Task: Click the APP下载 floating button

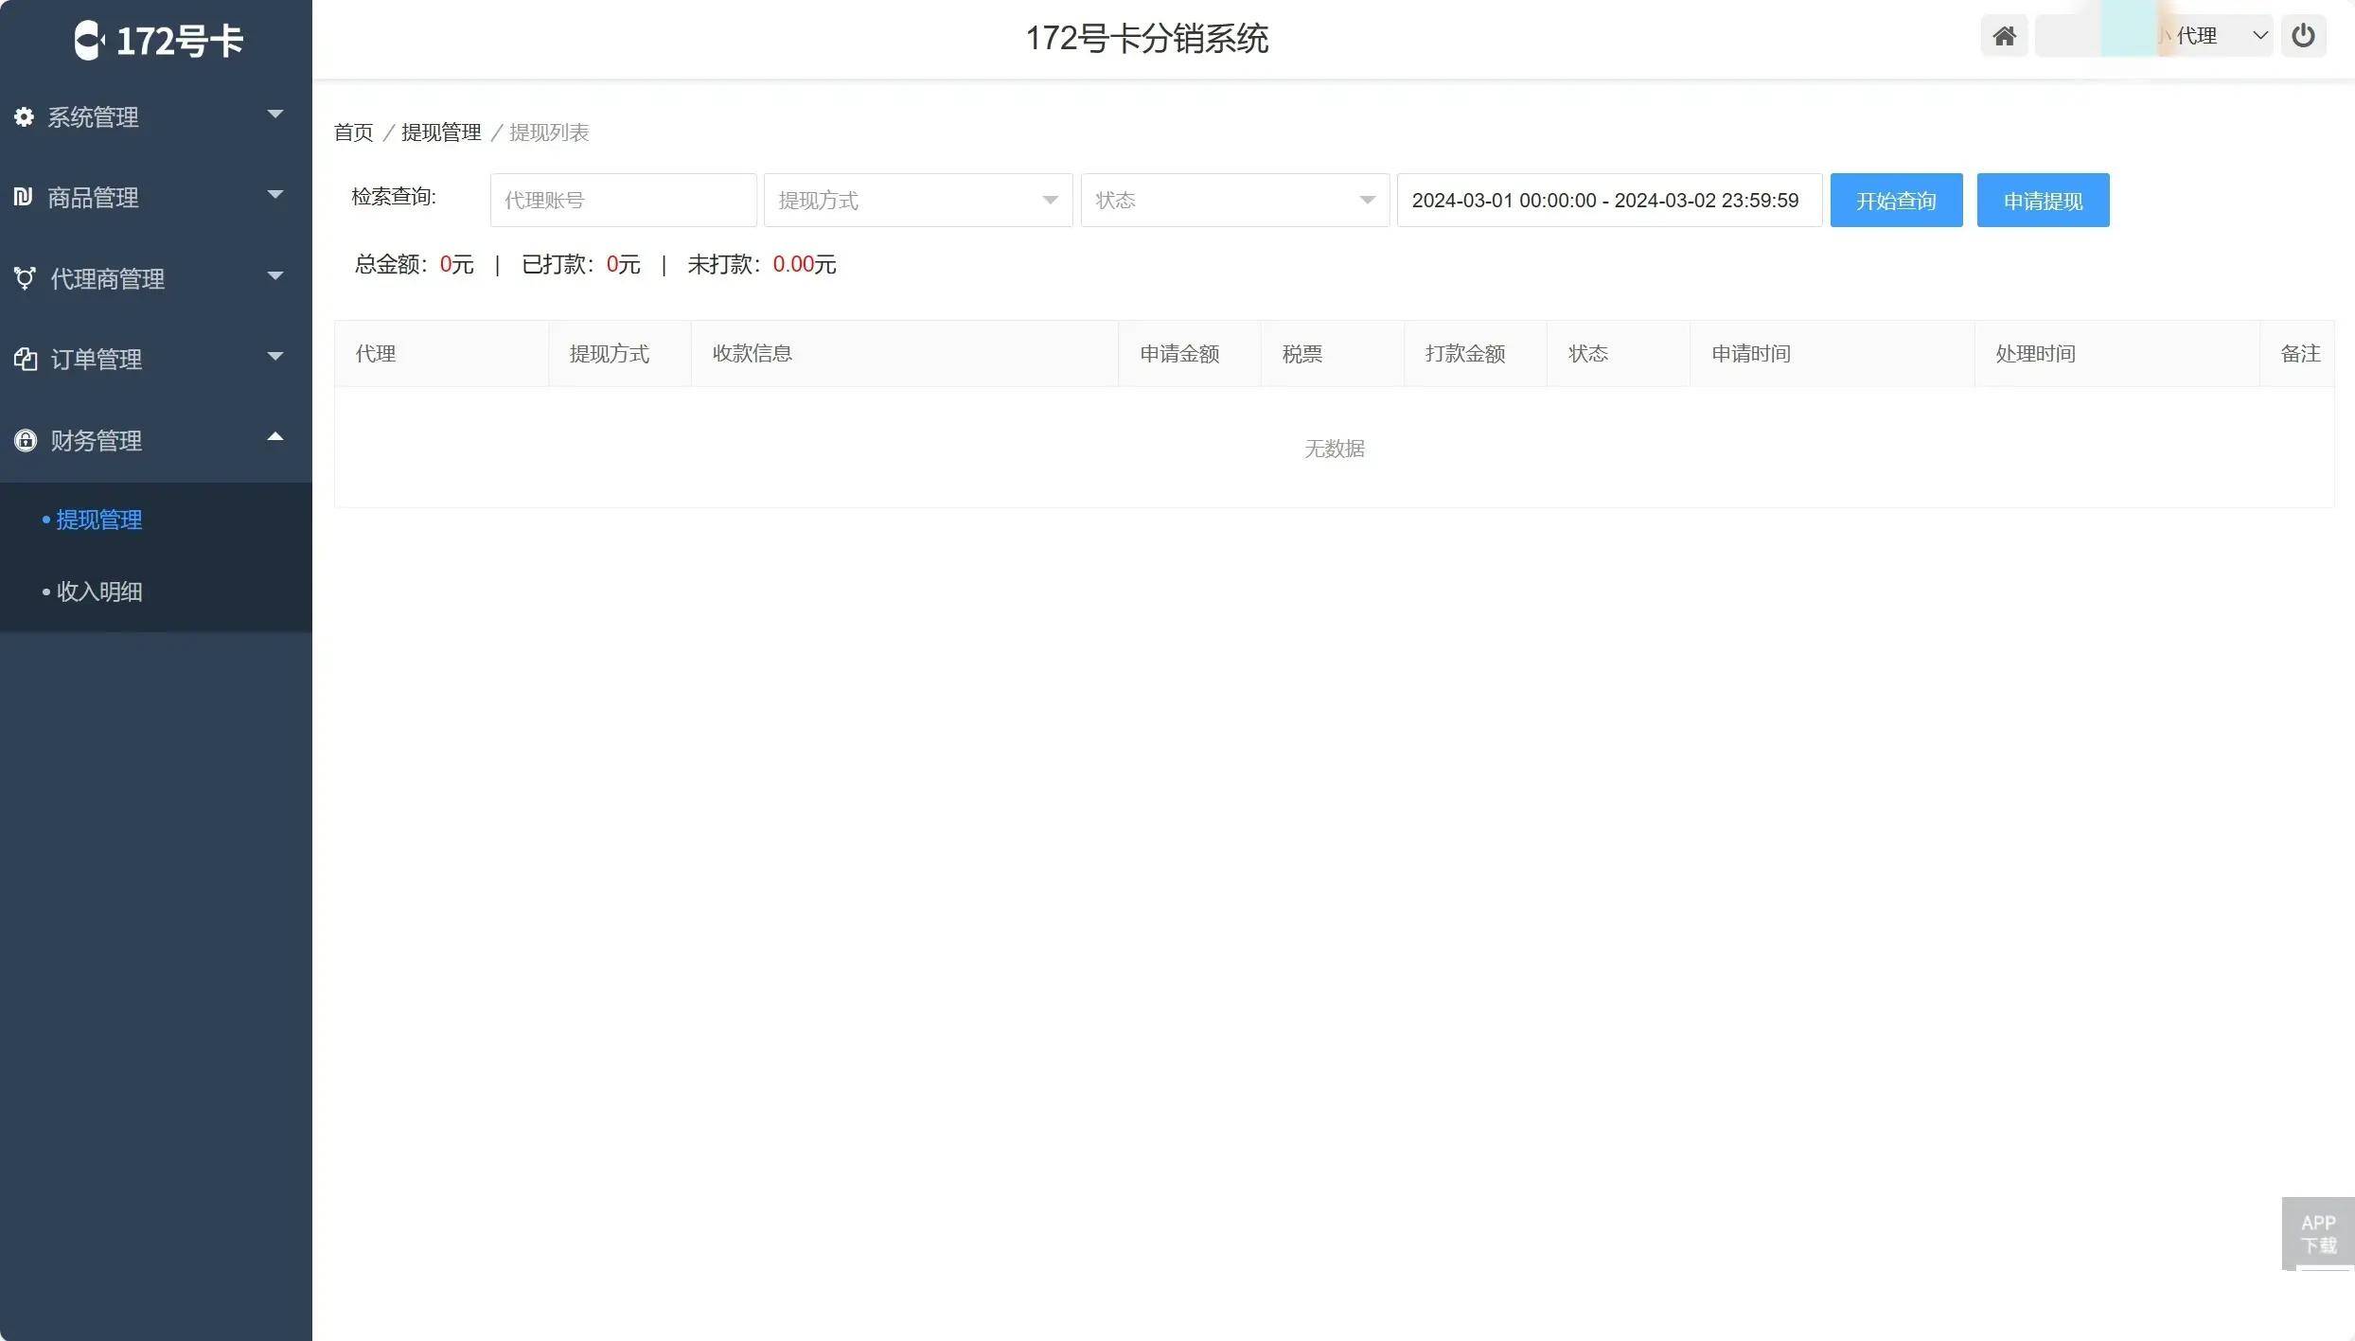Action: pos(2318,1233)
